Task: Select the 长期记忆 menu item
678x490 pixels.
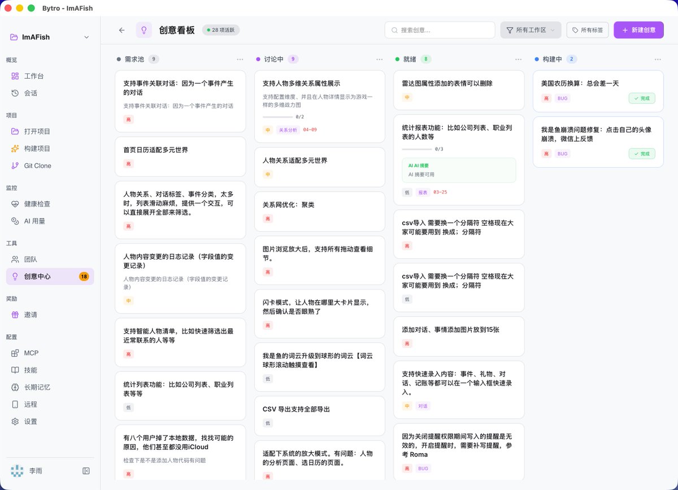Action: (50, 387)
